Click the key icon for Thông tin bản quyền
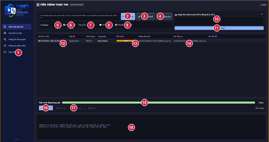The image size is (269, 142). point(5,39)
